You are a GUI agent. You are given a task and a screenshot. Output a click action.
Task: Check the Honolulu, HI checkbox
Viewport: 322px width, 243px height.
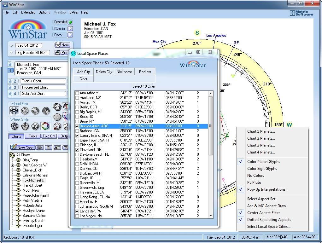point(77,201)
